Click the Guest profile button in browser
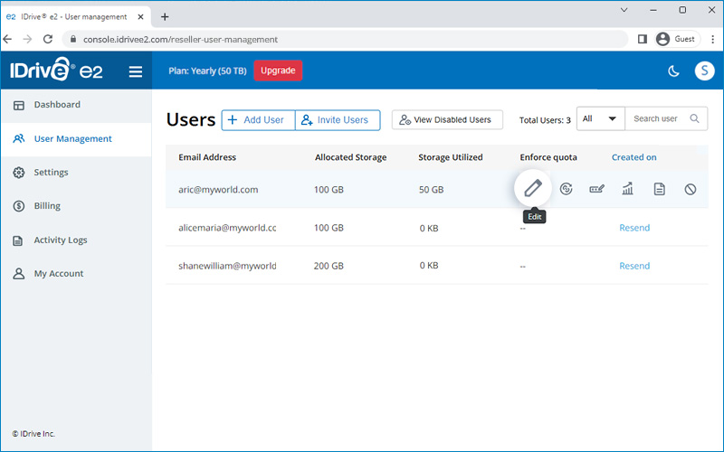724x452 pixels. coord(677,39)
